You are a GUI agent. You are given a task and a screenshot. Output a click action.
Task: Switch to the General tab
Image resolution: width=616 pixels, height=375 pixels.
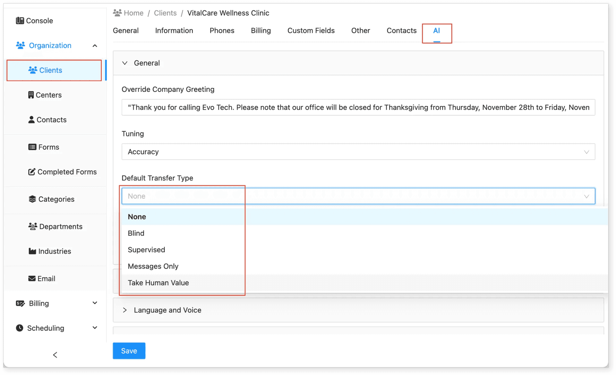coord(126,31)
